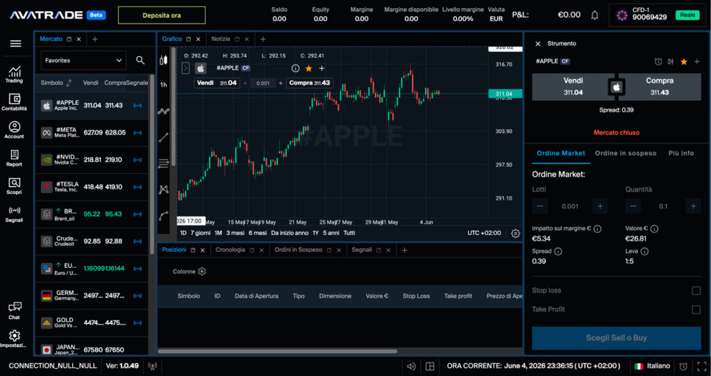Click the Scegli Sell o Buy button

coord(617,338)
